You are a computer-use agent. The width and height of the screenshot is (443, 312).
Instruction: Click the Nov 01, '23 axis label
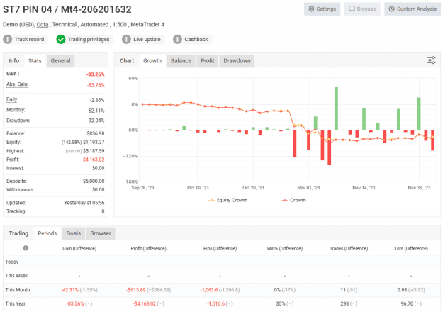coord(308,188)
